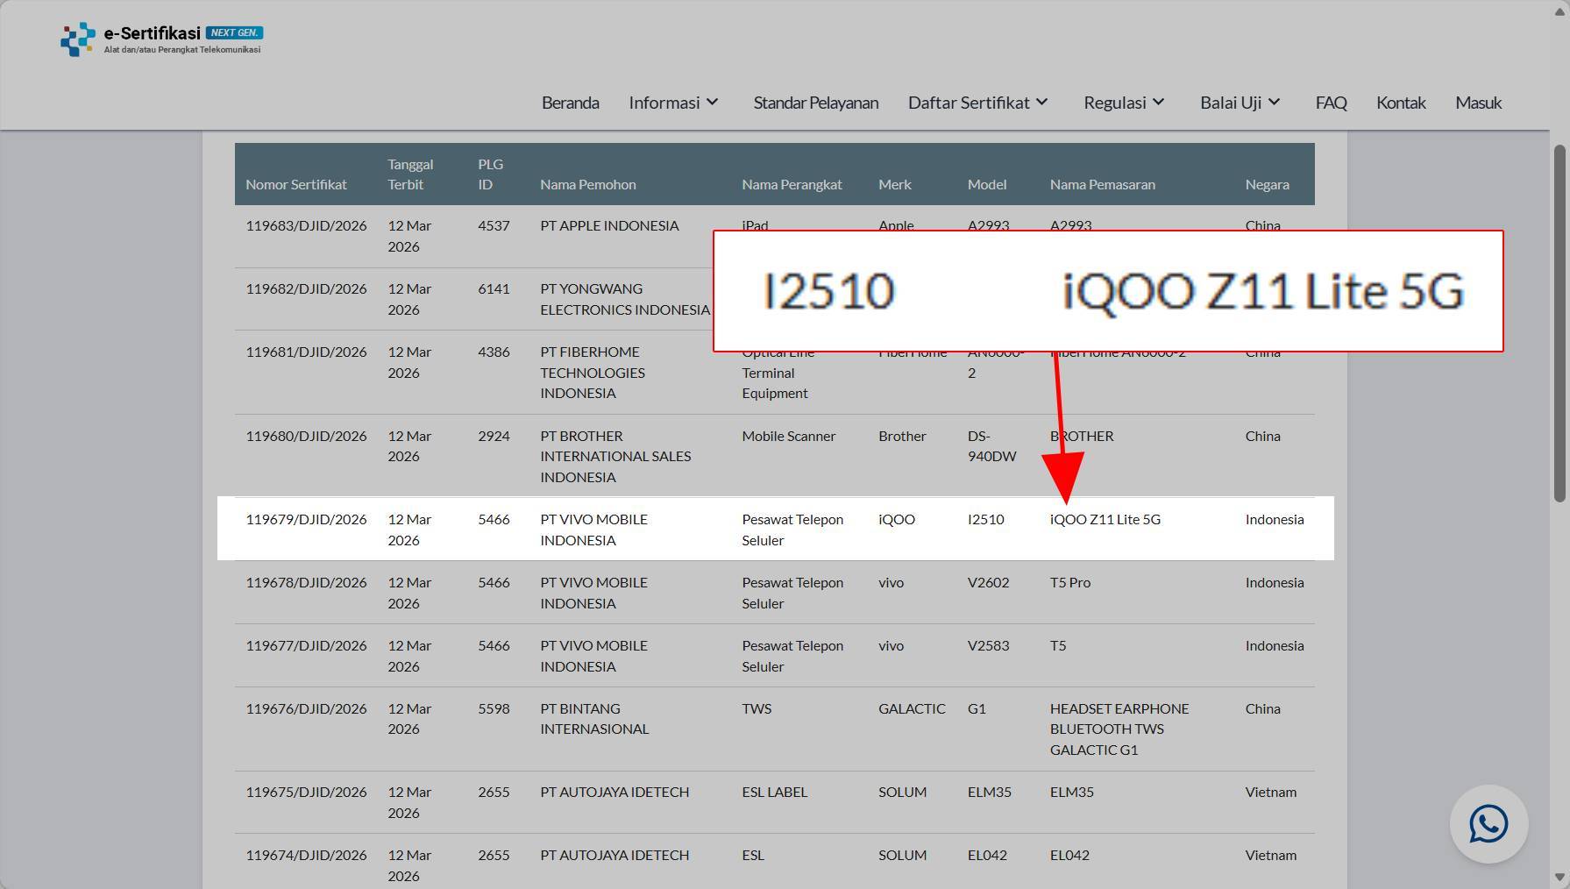Select certificate number 119675/DJID/2026
This screenshot has width=1570, height=889.
click(x=306, y=792)
